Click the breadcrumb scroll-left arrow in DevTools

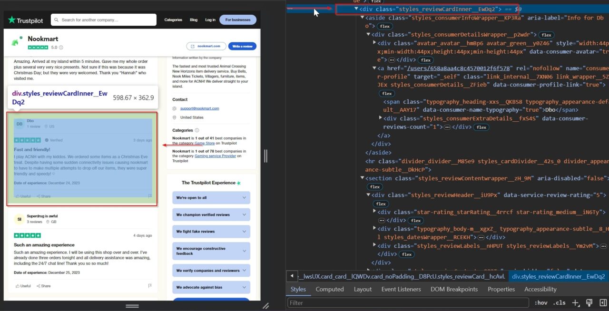coord(291,276)
